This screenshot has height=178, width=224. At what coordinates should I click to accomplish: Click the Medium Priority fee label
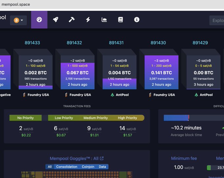[96, 118]
